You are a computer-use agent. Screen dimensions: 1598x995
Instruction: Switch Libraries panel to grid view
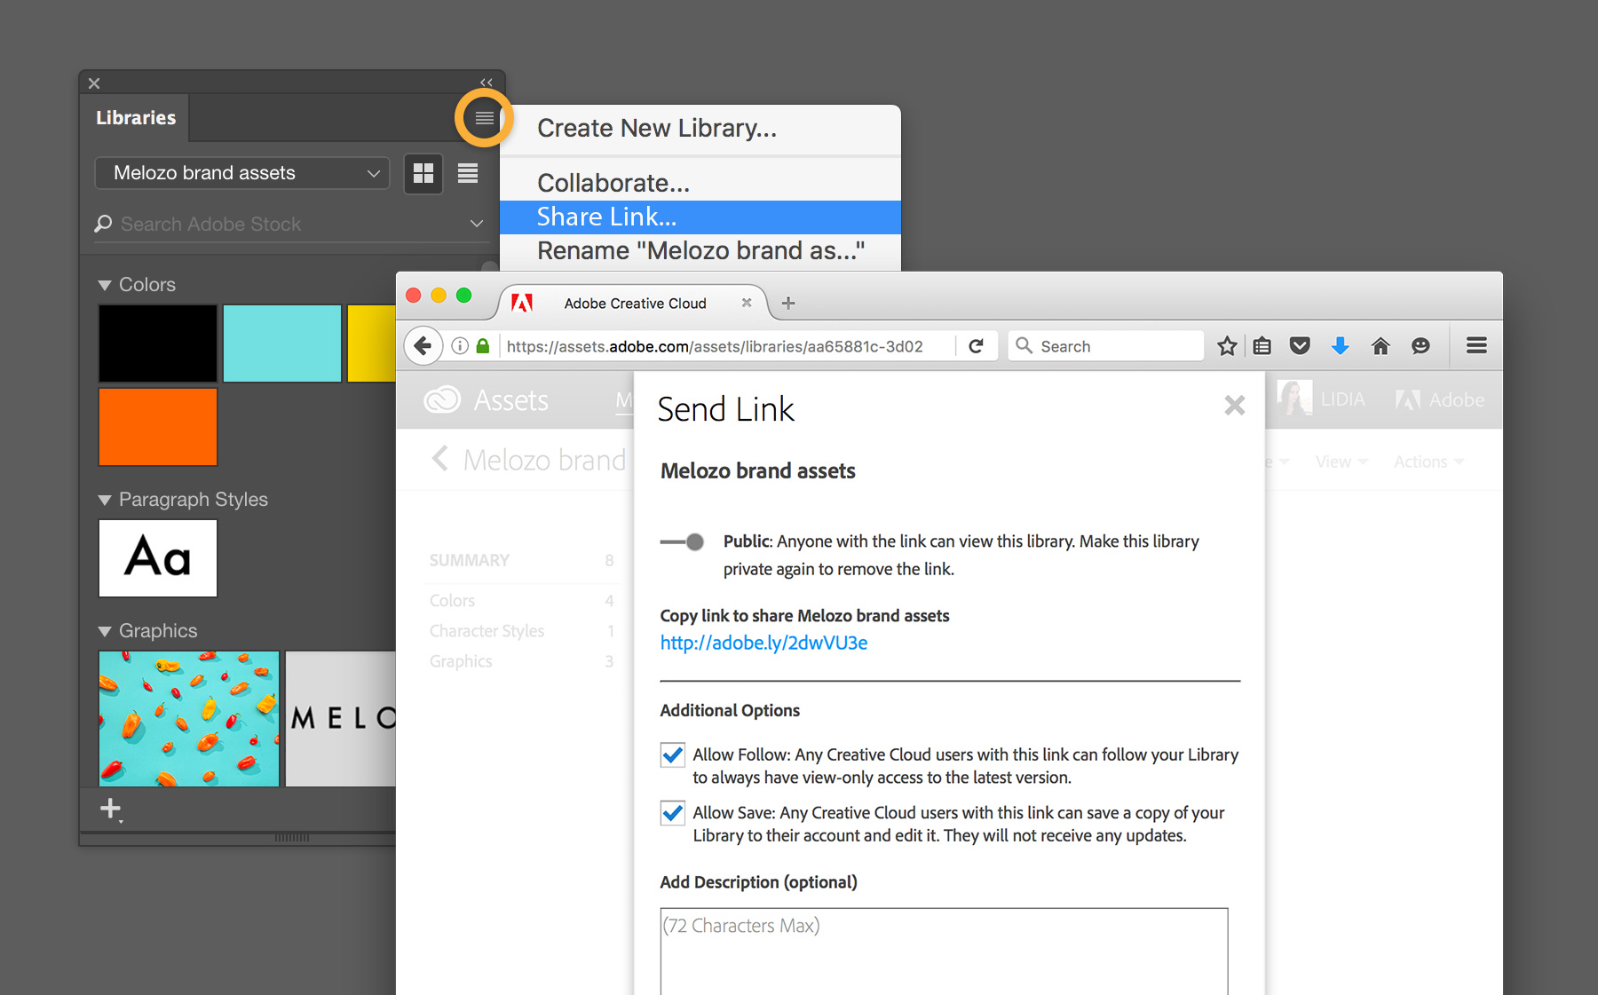point(423,173)
